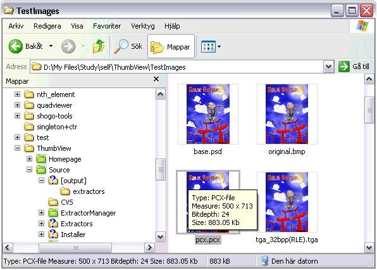Click the green Gå till arrow
The height and width of the screenshot is (270, 377).
pos(344,67)
